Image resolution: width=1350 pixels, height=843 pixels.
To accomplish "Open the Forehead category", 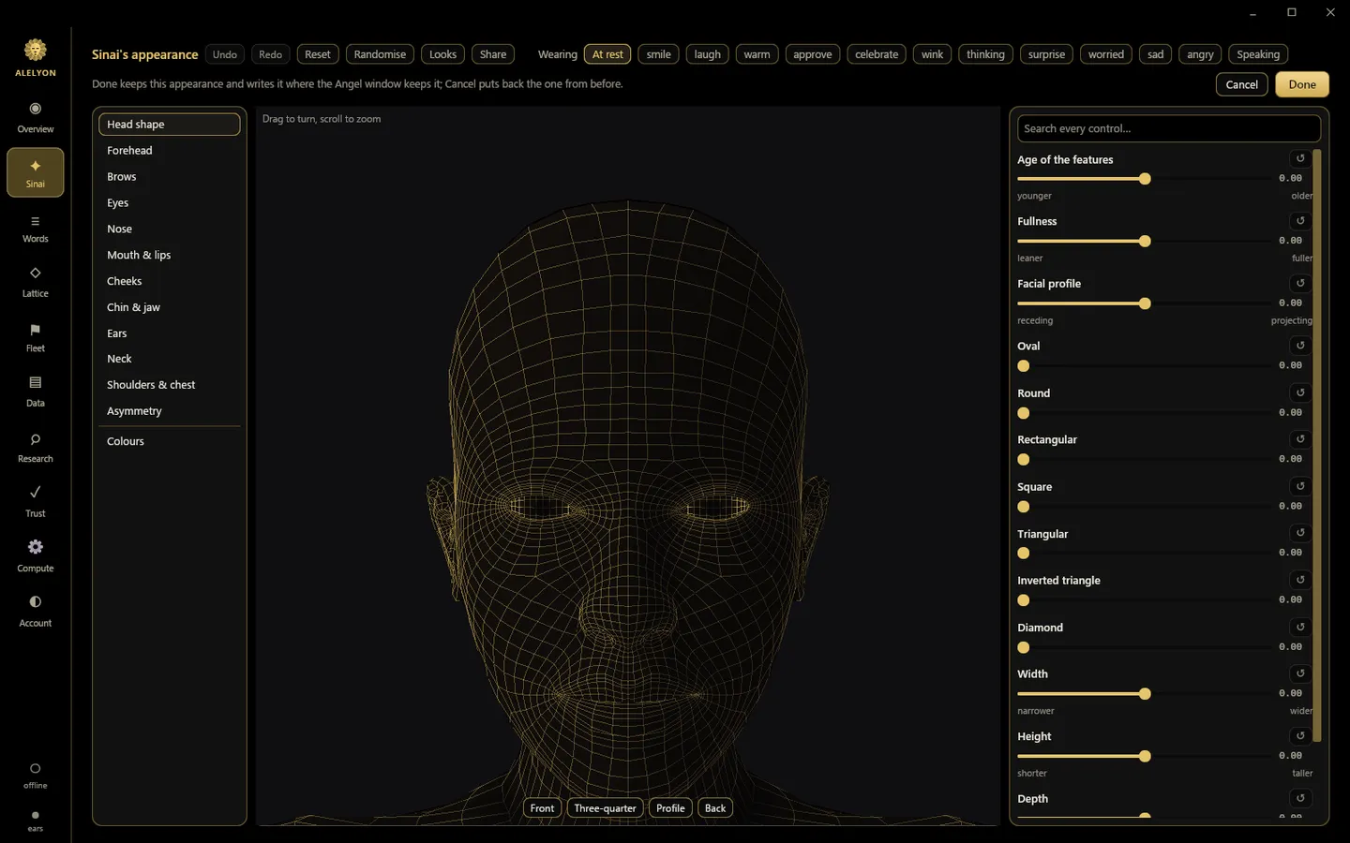I will pos(169,151).
